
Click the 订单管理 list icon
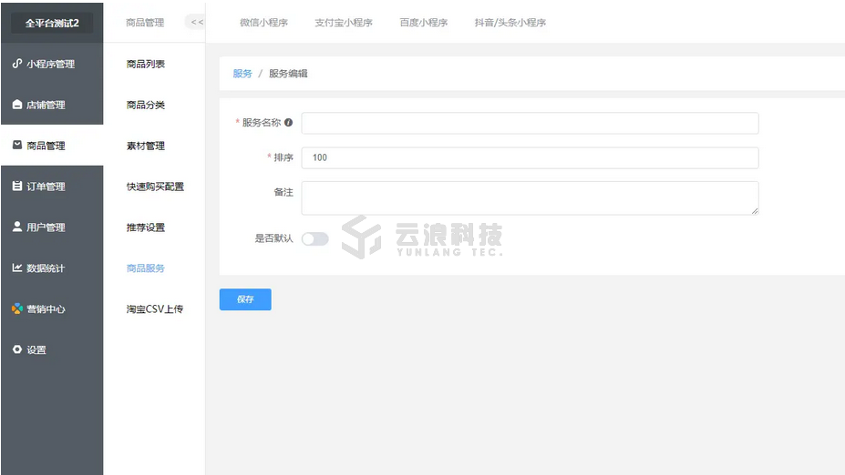click(x=16, y=187)
